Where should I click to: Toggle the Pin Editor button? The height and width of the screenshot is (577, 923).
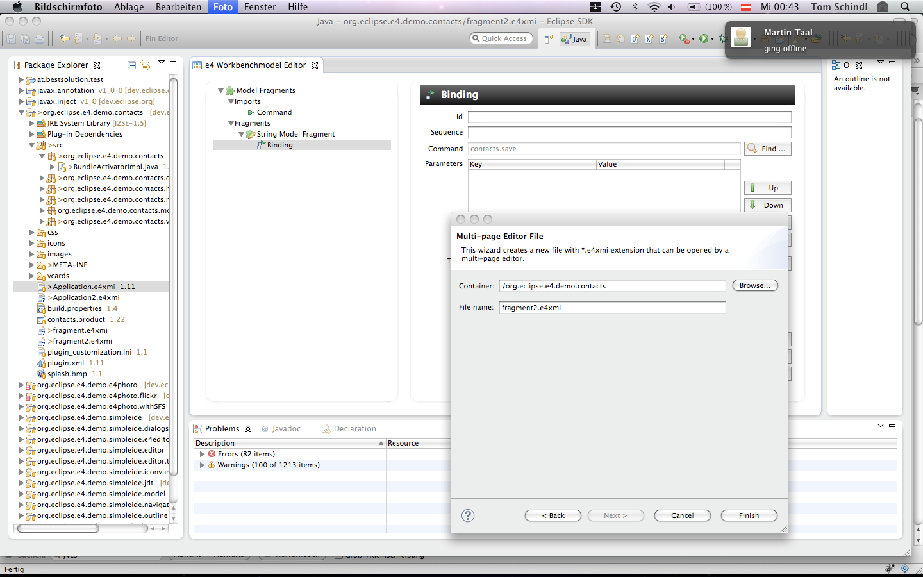coord(162,38)
